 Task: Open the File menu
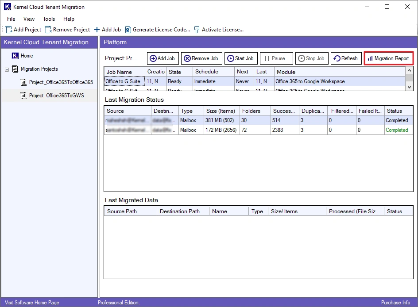pos(11,19)
